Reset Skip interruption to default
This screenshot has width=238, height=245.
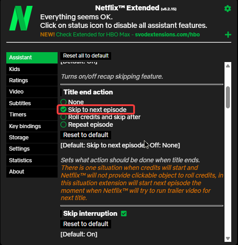85,224
